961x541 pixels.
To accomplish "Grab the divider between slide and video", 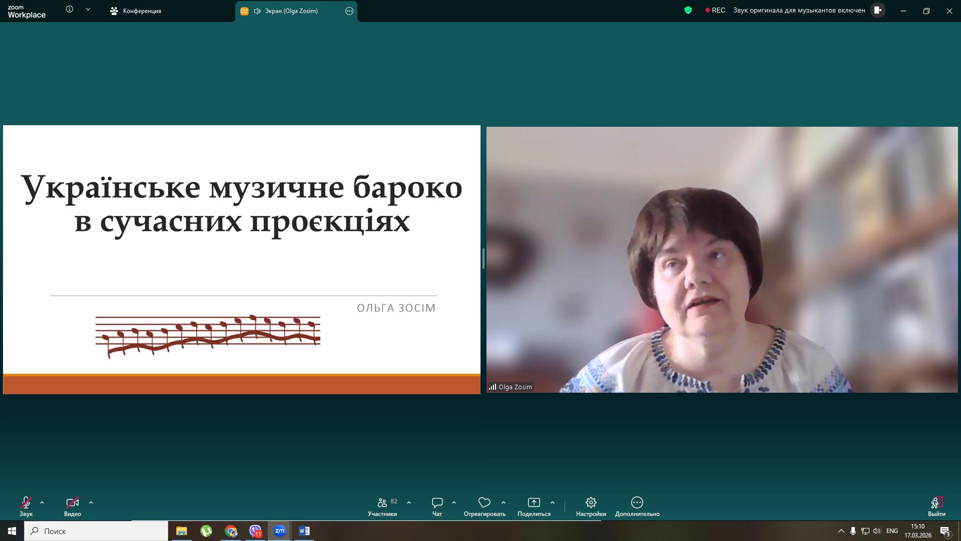I will click(x=483, y=258).
